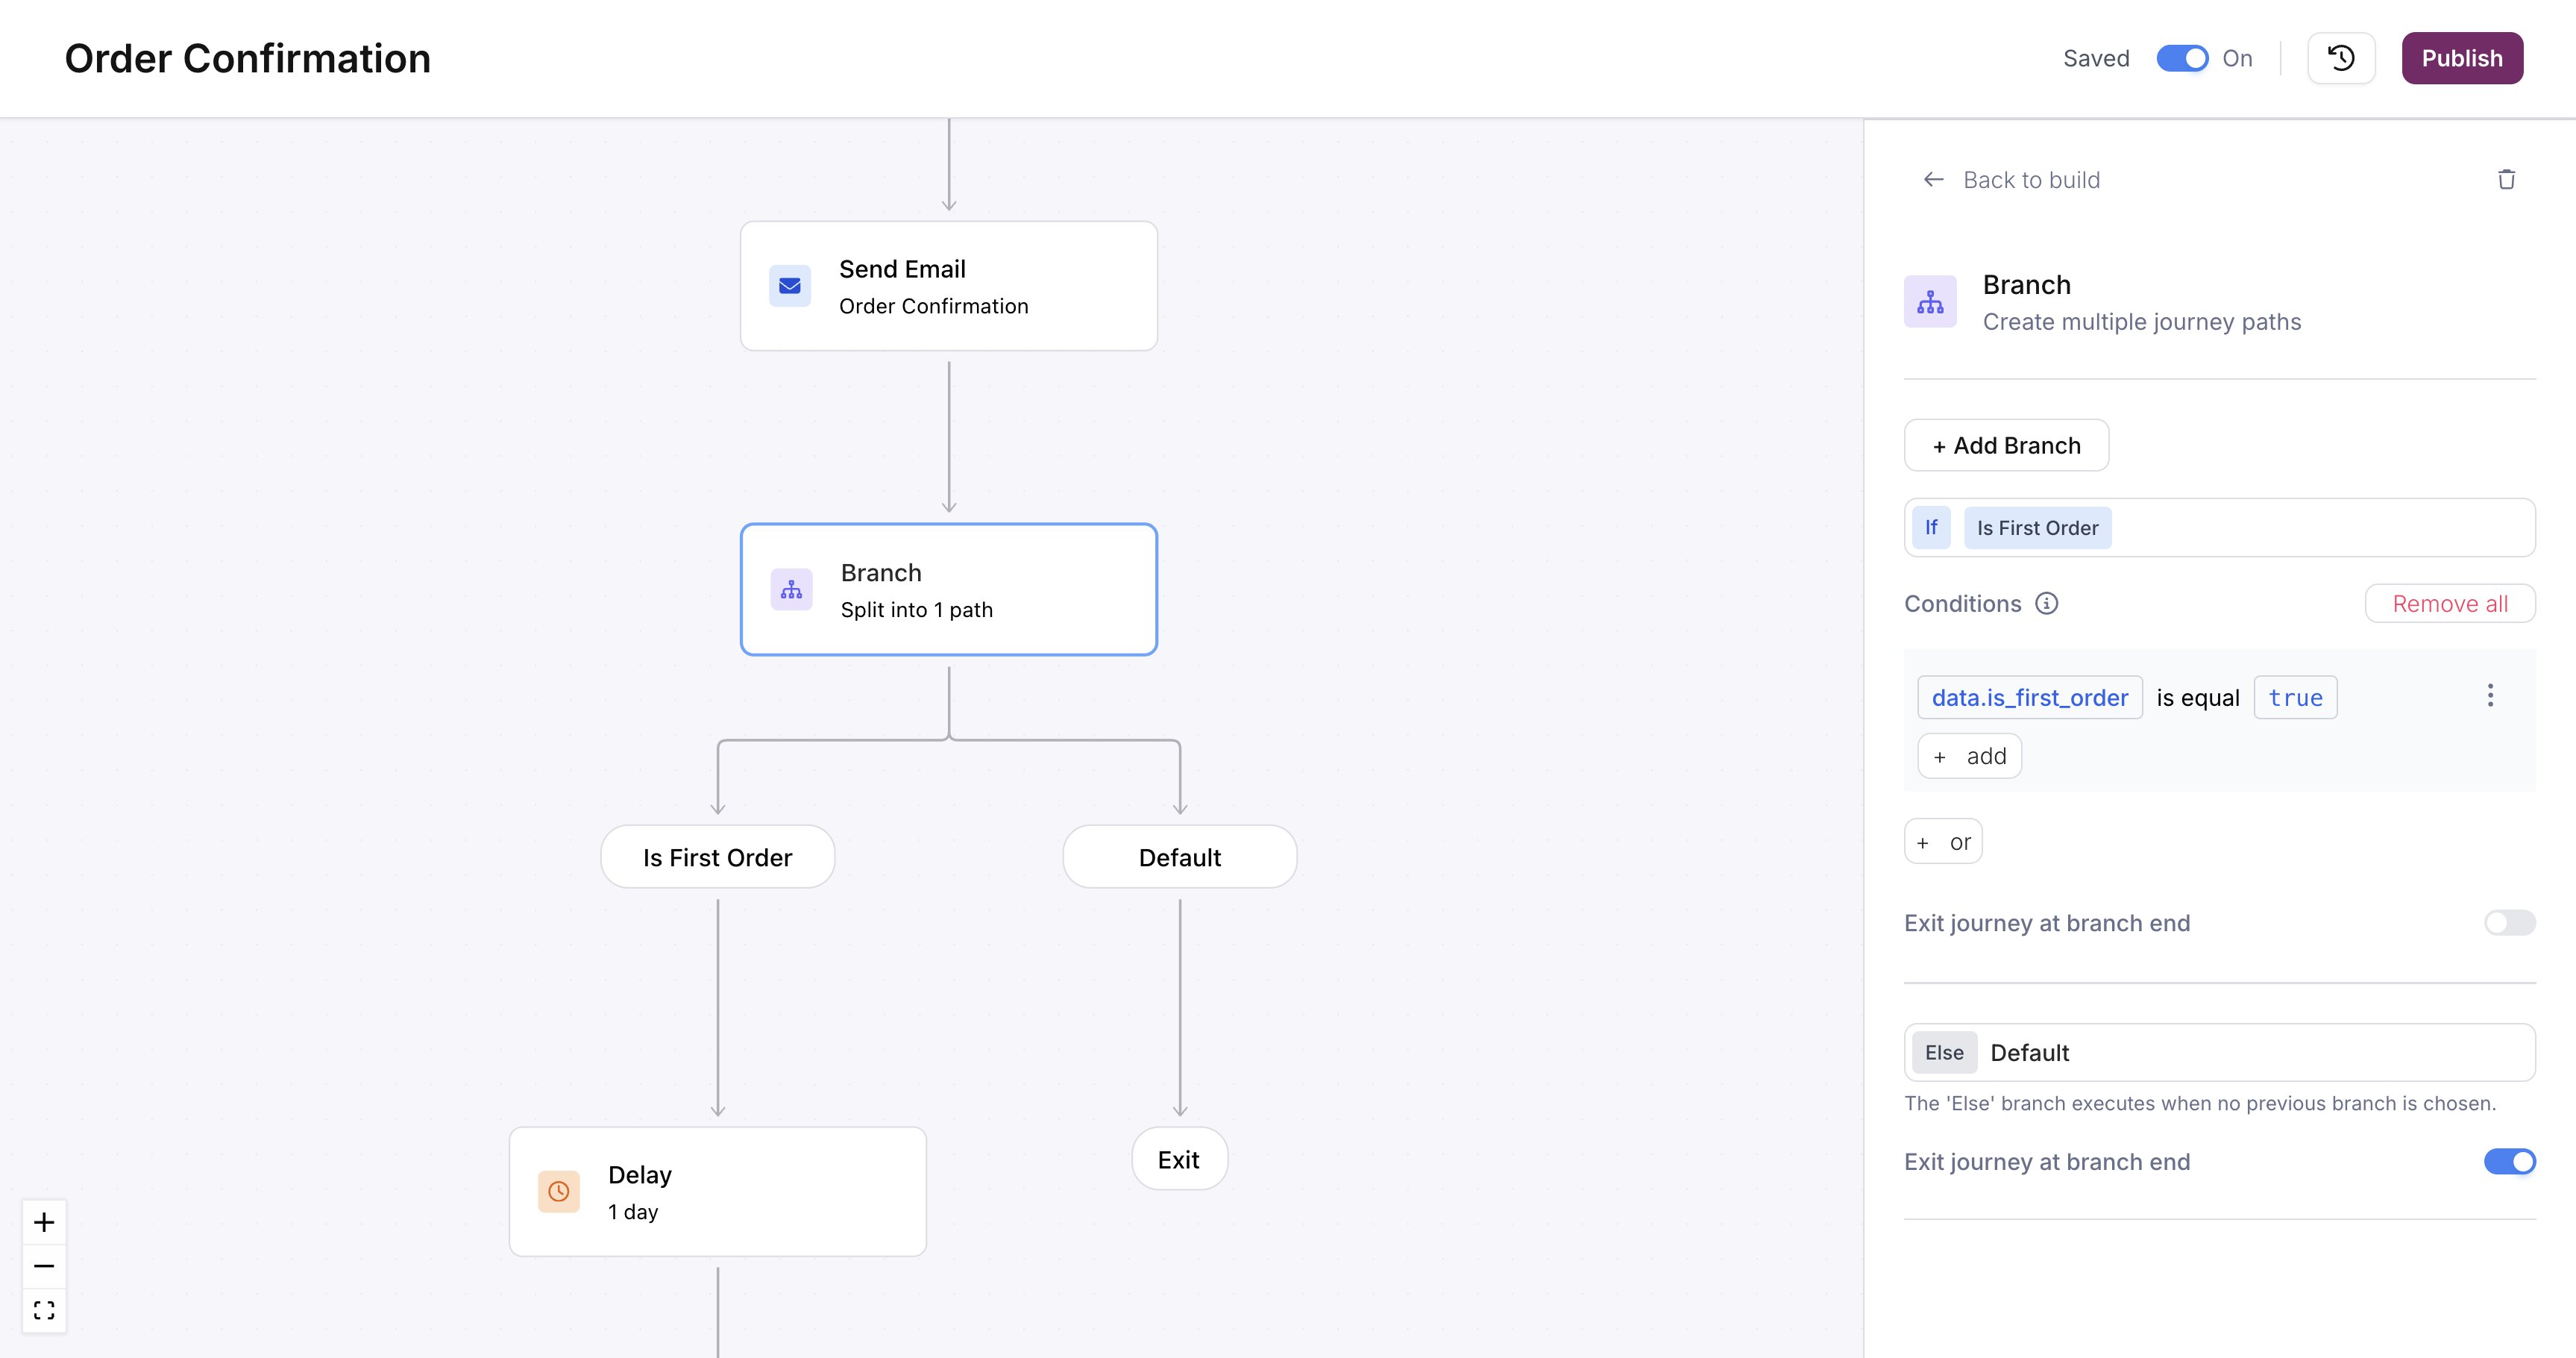Select the Is First Order path node
This screenshot has height=1358, width=2576.
(x=717, y=857)
